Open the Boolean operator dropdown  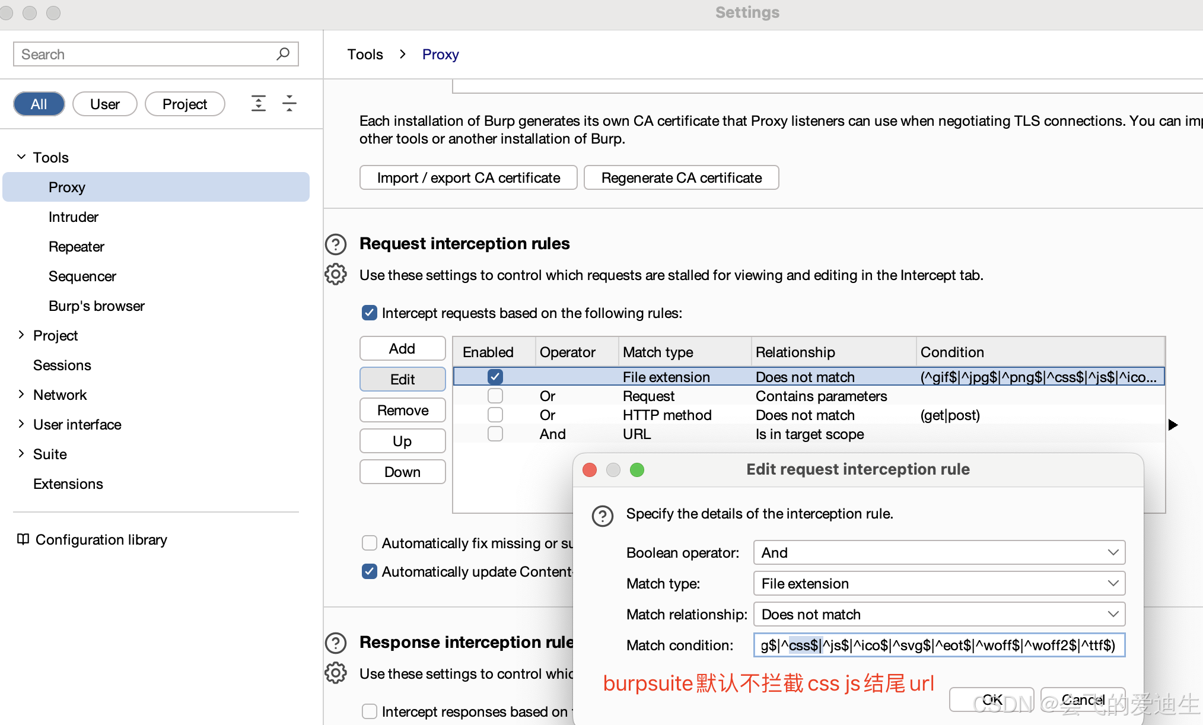pyautogui.click(x=939, y=552)
